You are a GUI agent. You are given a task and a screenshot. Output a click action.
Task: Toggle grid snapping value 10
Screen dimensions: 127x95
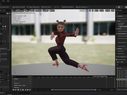click(x=97, y=11)
